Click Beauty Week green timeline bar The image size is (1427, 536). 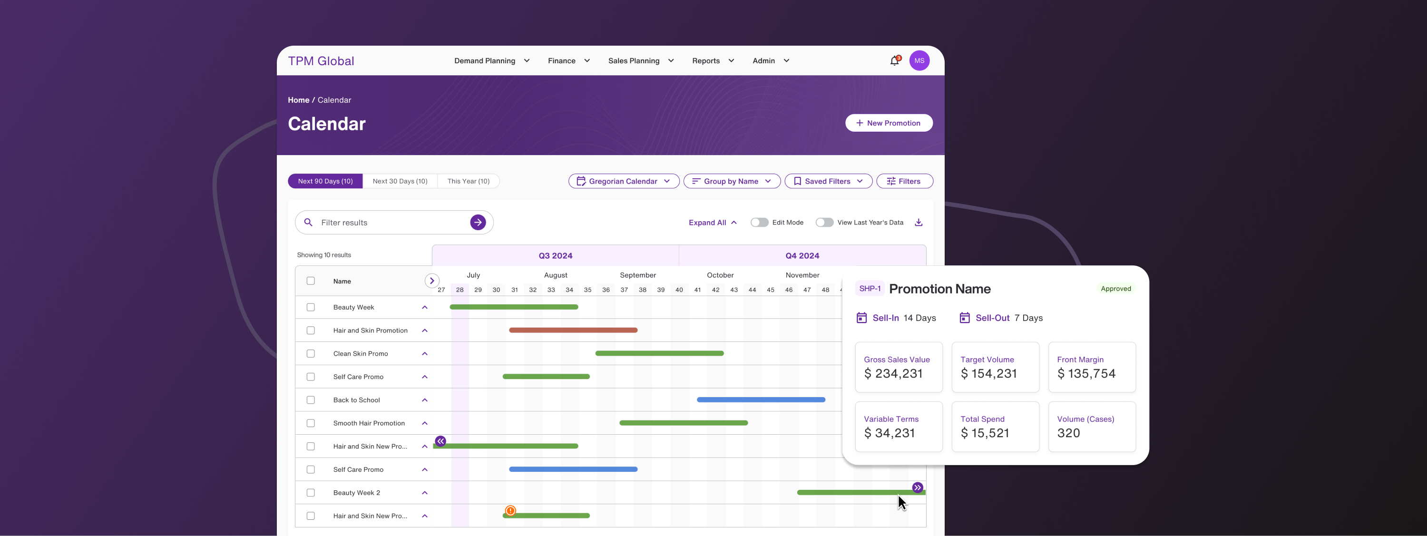tap(514, 307)
